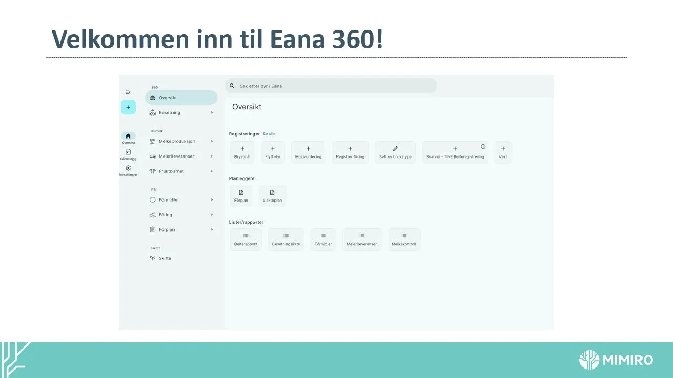Open the Meierileveranser list report card
The image size is (673, 378).
(362, 239)
